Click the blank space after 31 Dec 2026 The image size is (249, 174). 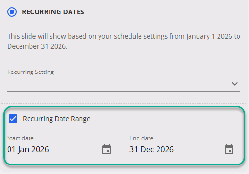(199, 149)
